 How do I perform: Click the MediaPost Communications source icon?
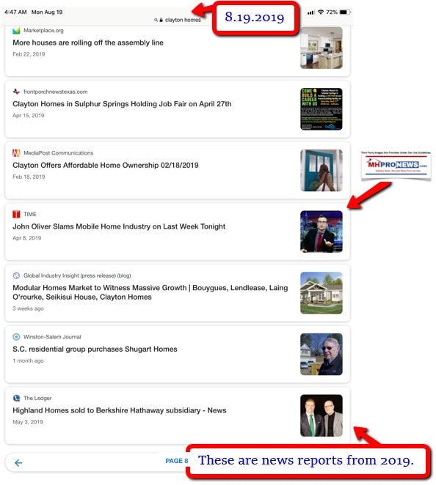[x=16, y=153]
